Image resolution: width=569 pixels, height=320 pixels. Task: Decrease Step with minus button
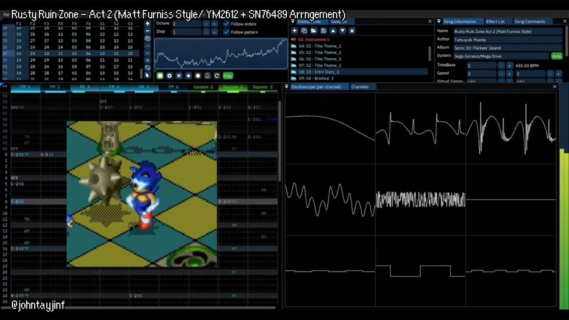pos(206,32)
